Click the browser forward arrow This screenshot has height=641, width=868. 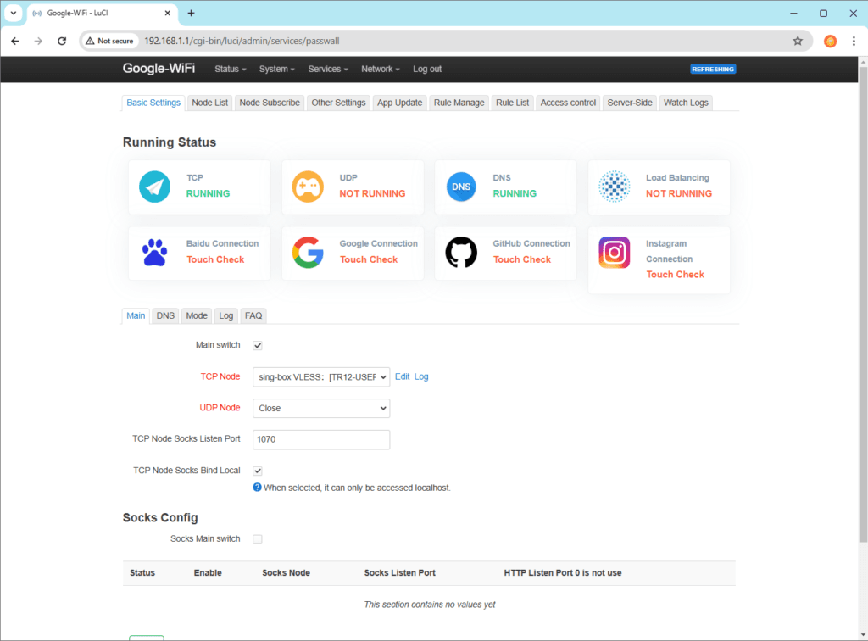click(38, 41)
